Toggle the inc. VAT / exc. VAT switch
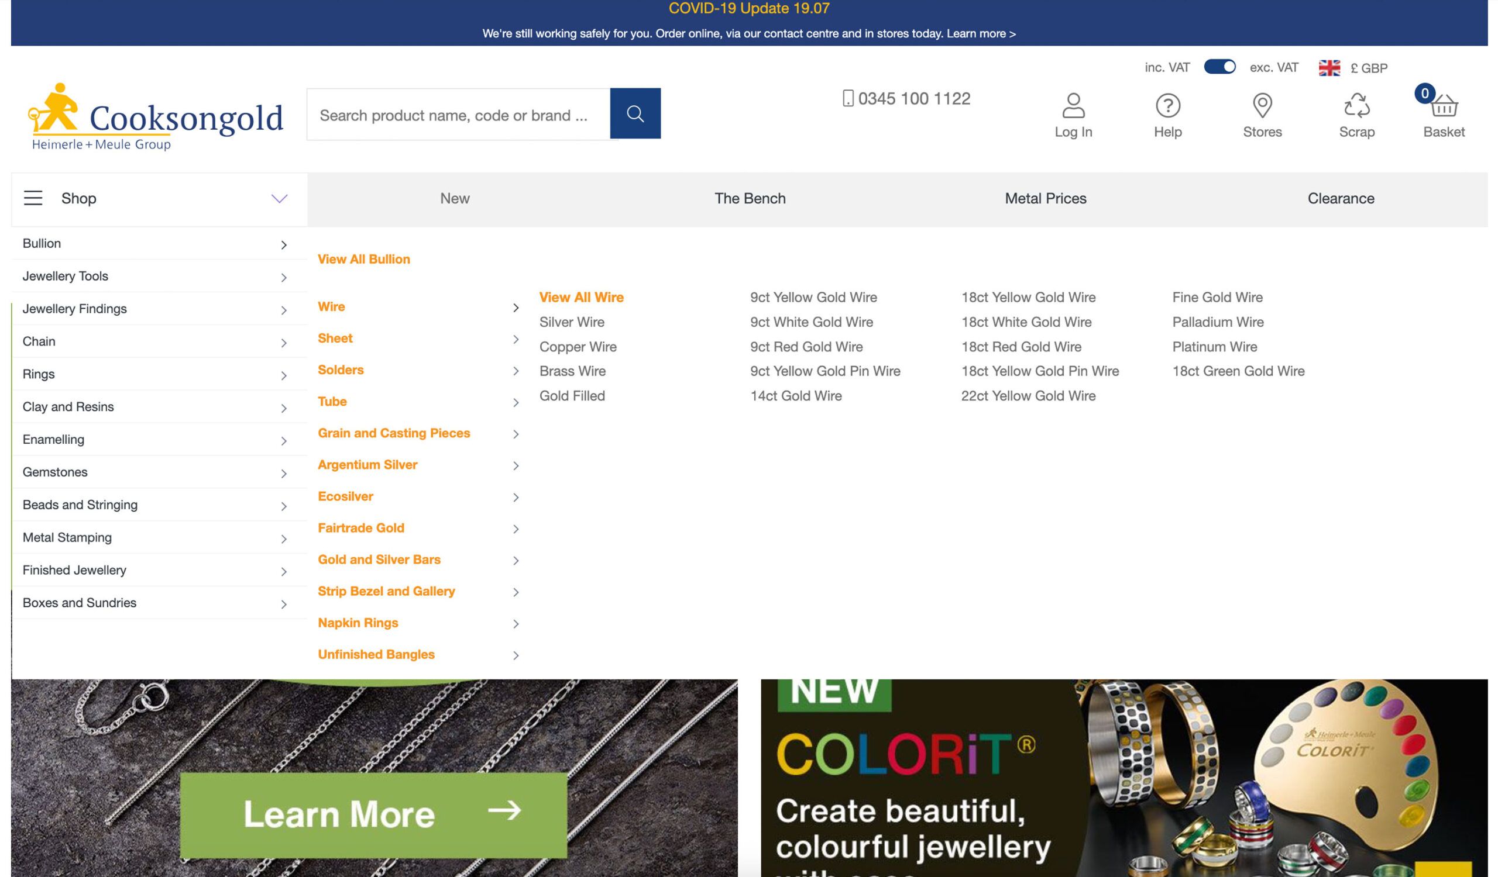This screenshot has height=877, width=1498. click(x=1219, y=67)
